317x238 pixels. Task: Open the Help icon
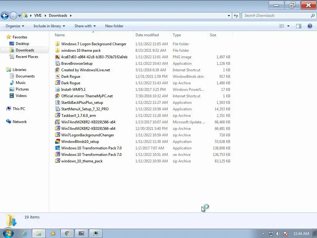pyautogui.click(x=310, y=26)
